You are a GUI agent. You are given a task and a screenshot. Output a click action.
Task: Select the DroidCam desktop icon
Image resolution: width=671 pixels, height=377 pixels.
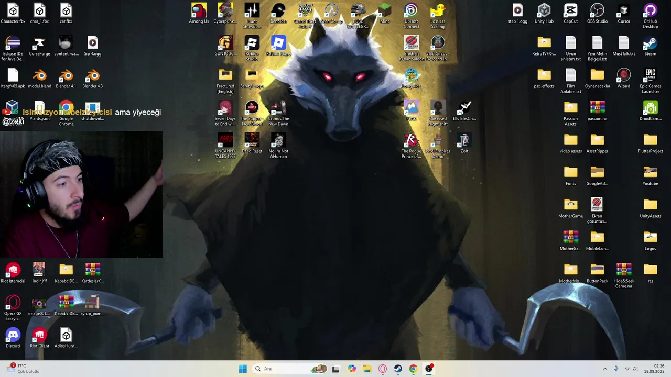tap(650, 111)
